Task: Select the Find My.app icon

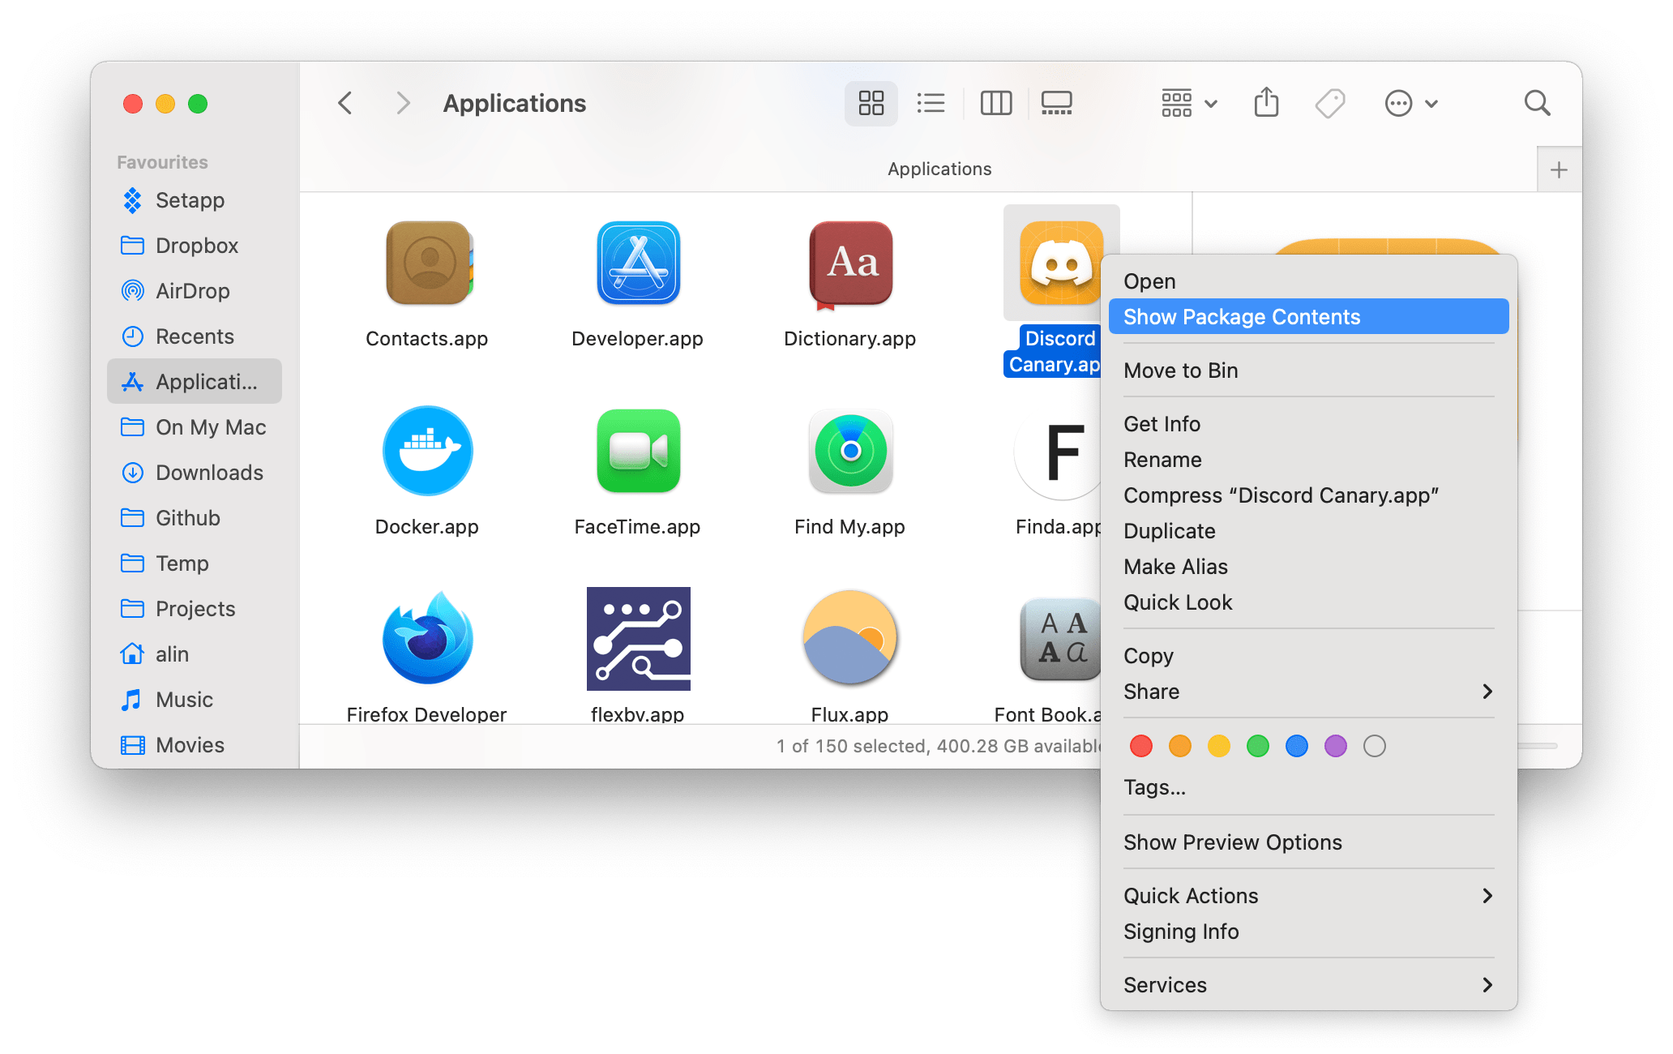Action: point(850,451)
